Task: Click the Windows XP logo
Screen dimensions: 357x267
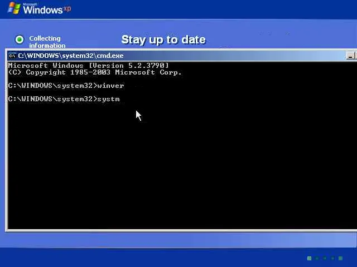Action: tap(39, 9)
